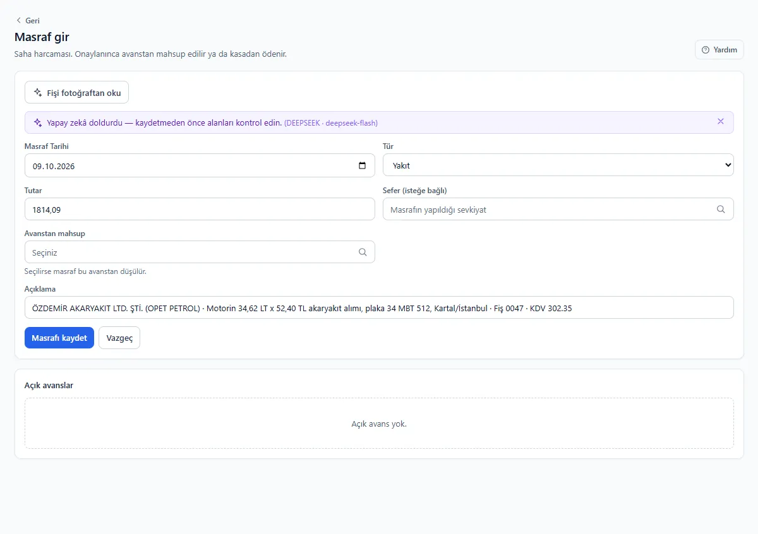Click Fişi fotoğraftan oku button
758x534 pixels.
click(x=76, y=92)
